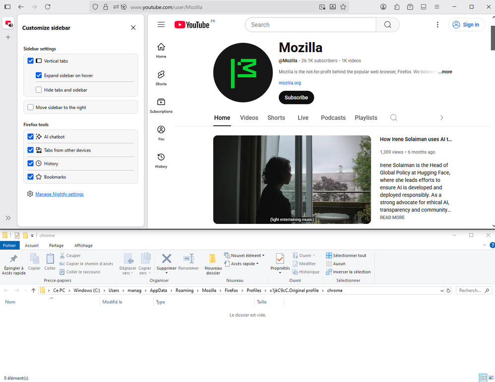Open Fichier menu in Explorer
The height and width of the screenshot is (382, 495).
pos(9,245)
